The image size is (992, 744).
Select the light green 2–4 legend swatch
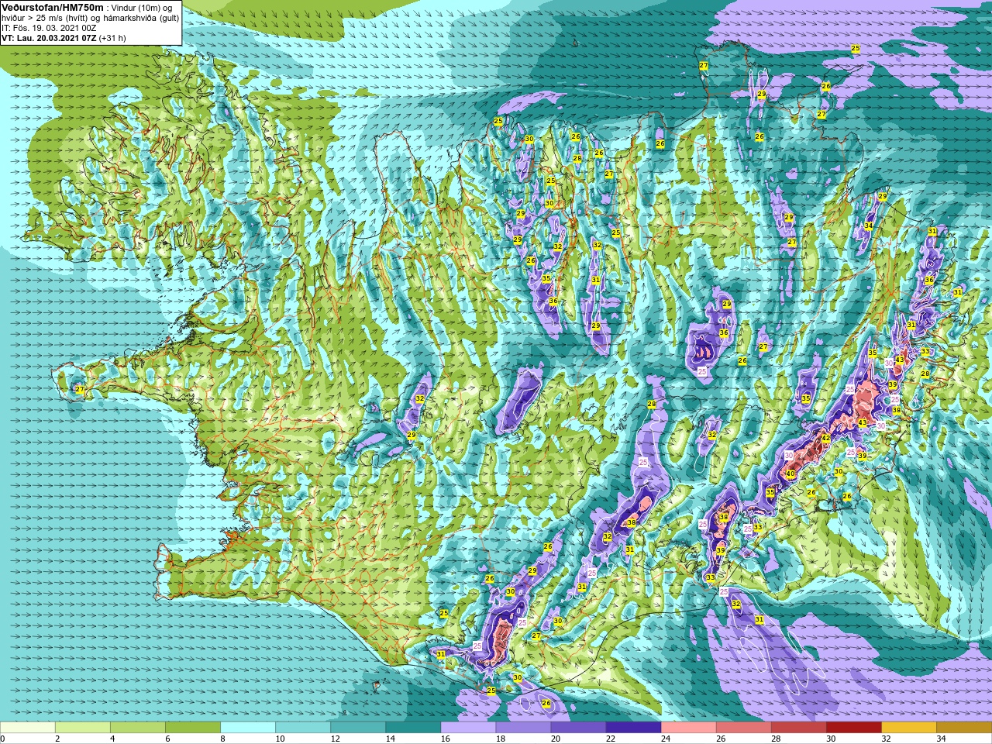[83, 728]
